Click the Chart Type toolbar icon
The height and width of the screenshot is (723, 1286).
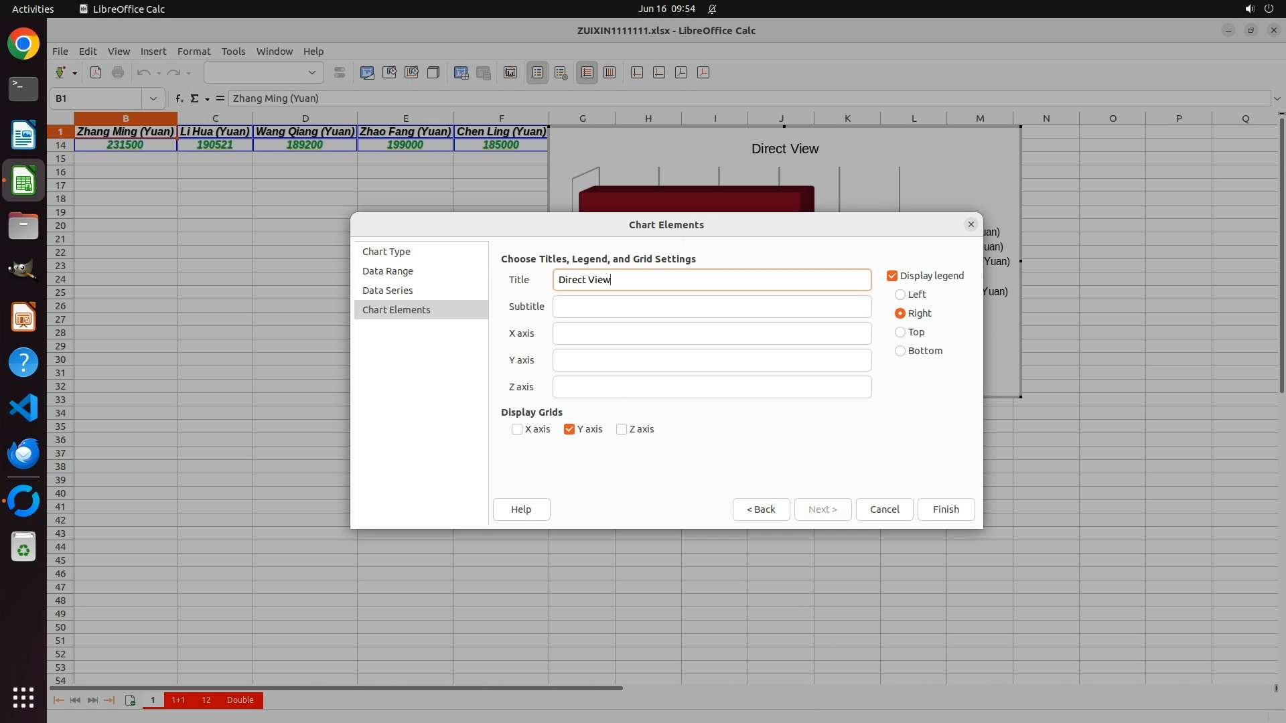[367, 73]
